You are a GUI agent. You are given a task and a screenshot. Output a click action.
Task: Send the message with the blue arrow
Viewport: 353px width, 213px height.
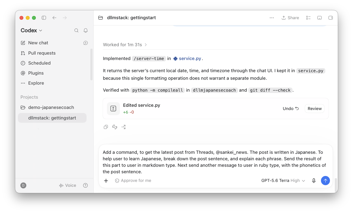point(325,181)
